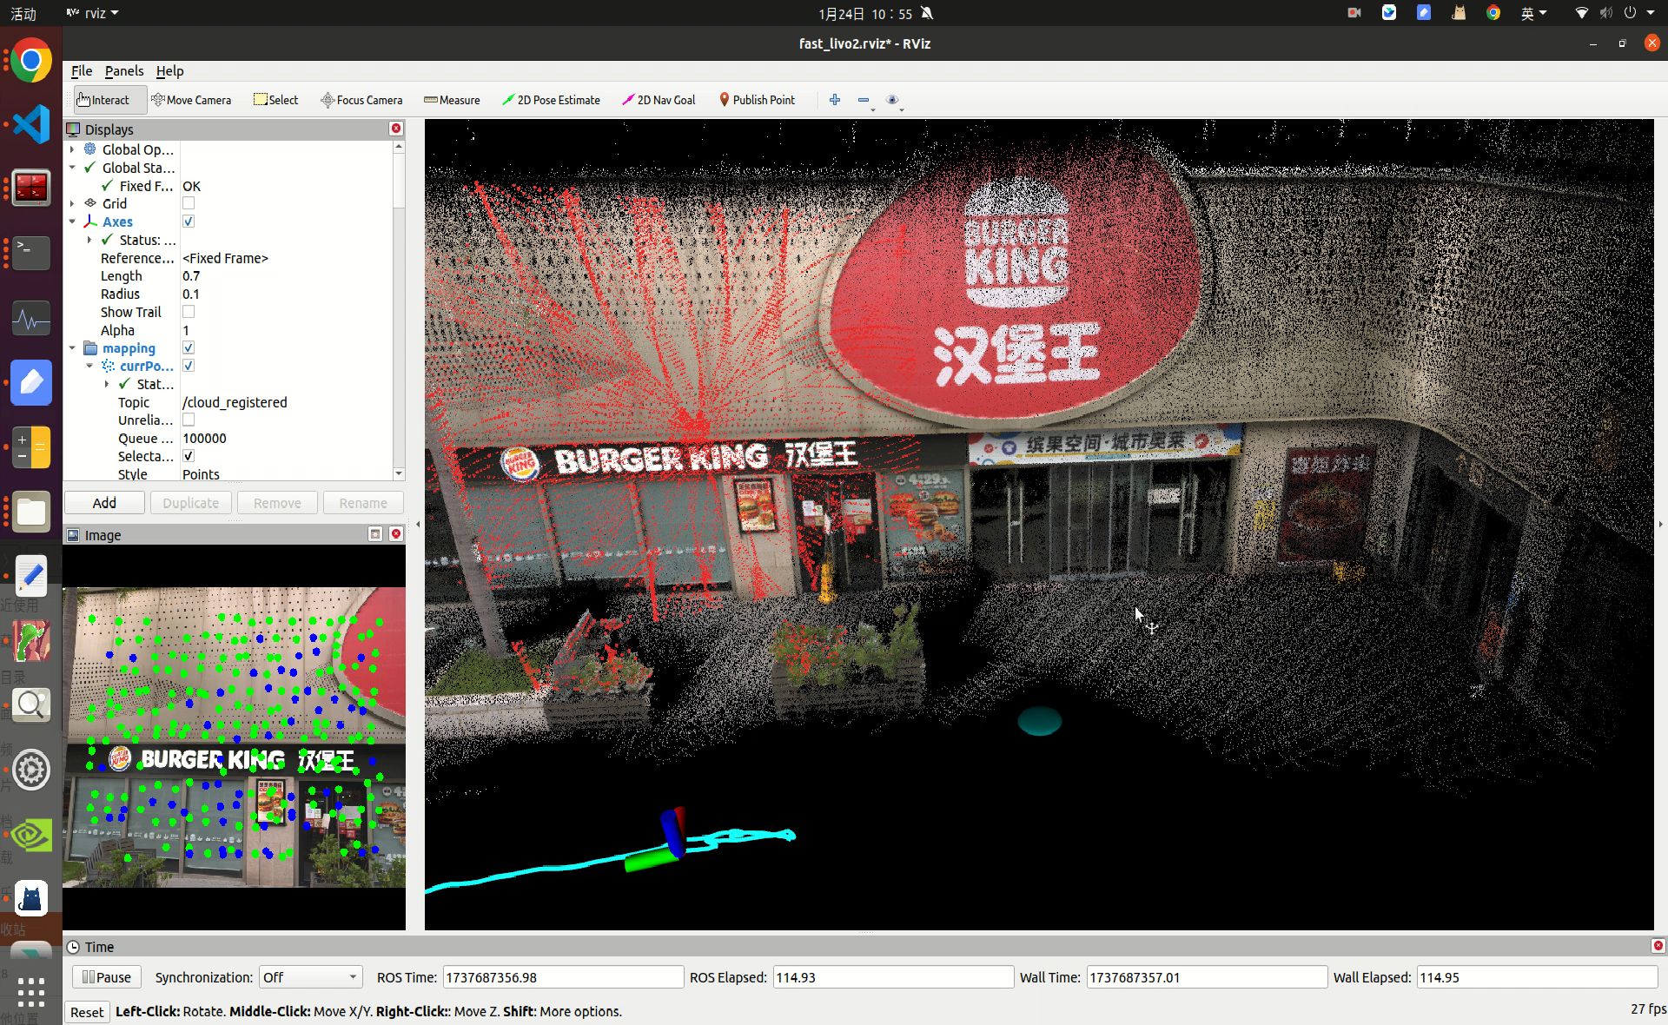1668x1025 pixels.
Task: Enable the Grid display checkbox
Action: point(189,203)
